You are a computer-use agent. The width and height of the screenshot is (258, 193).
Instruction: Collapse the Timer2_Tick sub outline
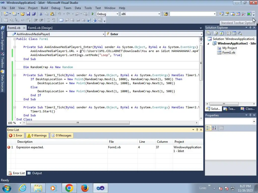click(x=15, y=107)
